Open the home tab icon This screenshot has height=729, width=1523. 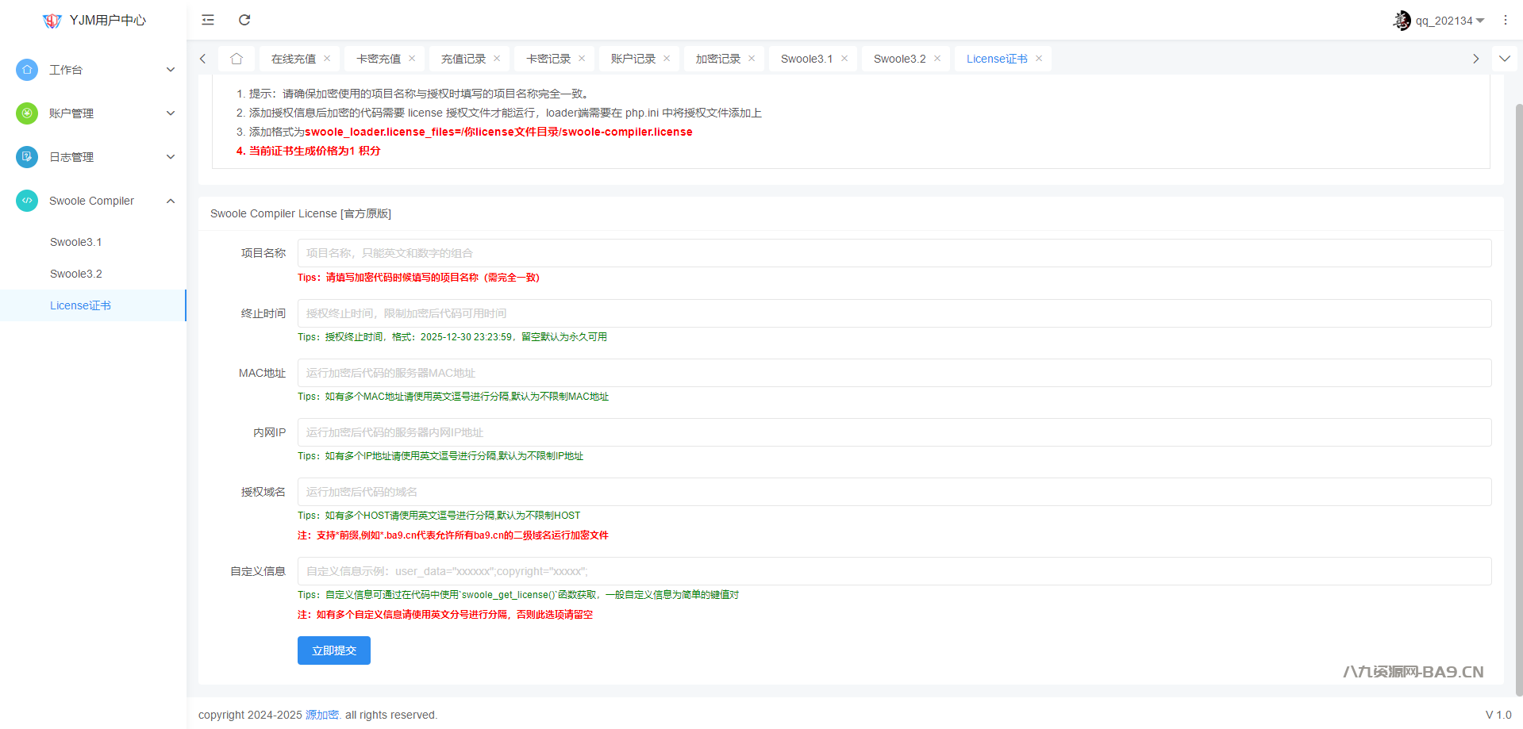(237, 59)
